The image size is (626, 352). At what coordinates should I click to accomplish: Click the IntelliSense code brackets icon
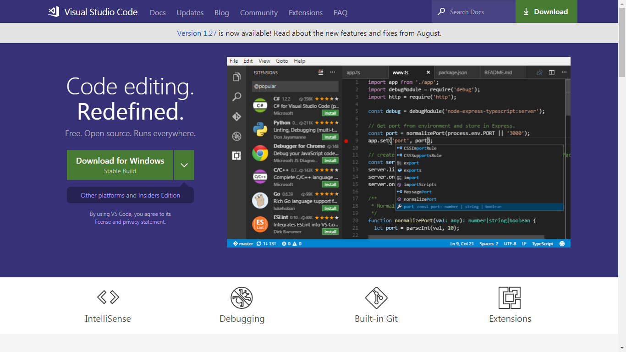coord(108,297)
